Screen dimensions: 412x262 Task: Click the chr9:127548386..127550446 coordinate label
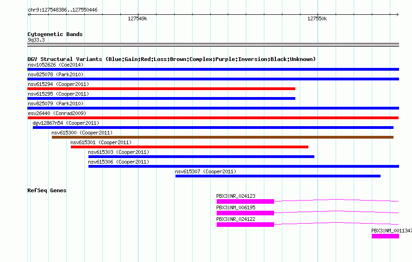point(62,10)
